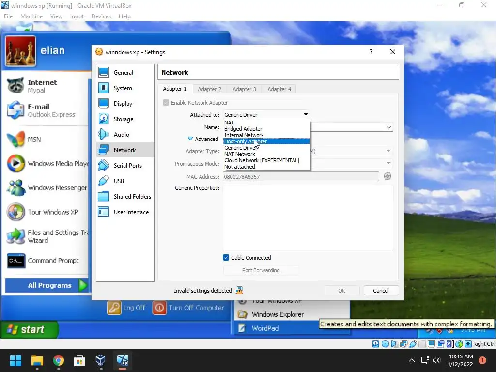The width and height of the screenshot is (496, 372).
Task: Open the Shared Folders settings category
Action: point(125,197)
